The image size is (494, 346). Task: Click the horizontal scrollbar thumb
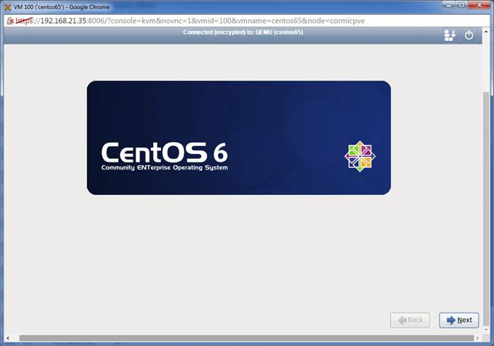pyautogui.click(x=247, y=338)
